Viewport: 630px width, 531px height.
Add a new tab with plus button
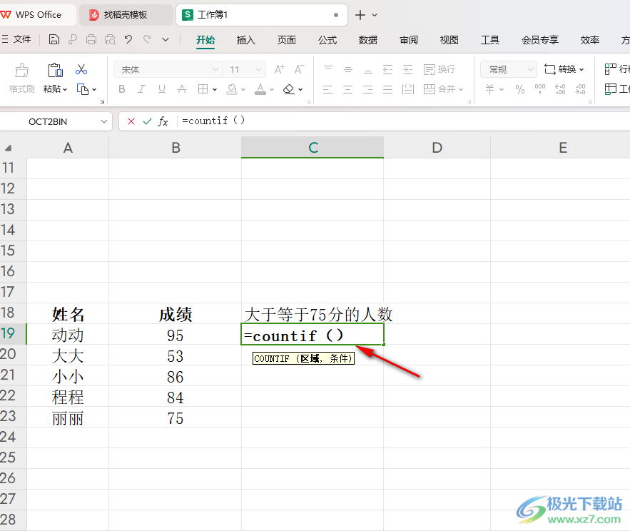pos(360,15)
